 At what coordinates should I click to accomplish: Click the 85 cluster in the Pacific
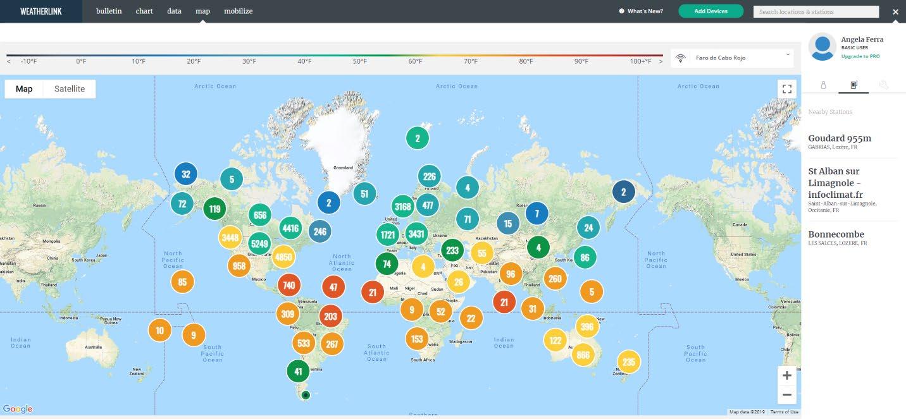pyautogui.click(x=183, y=282)
